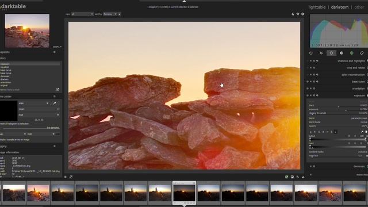Select the color modules group green icon
This screenshot has height=207, width=368.
[351, 53]
